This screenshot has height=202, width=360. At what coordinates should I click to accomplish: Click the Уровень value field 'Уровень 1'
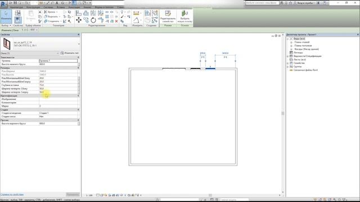(x=58, y=61)
